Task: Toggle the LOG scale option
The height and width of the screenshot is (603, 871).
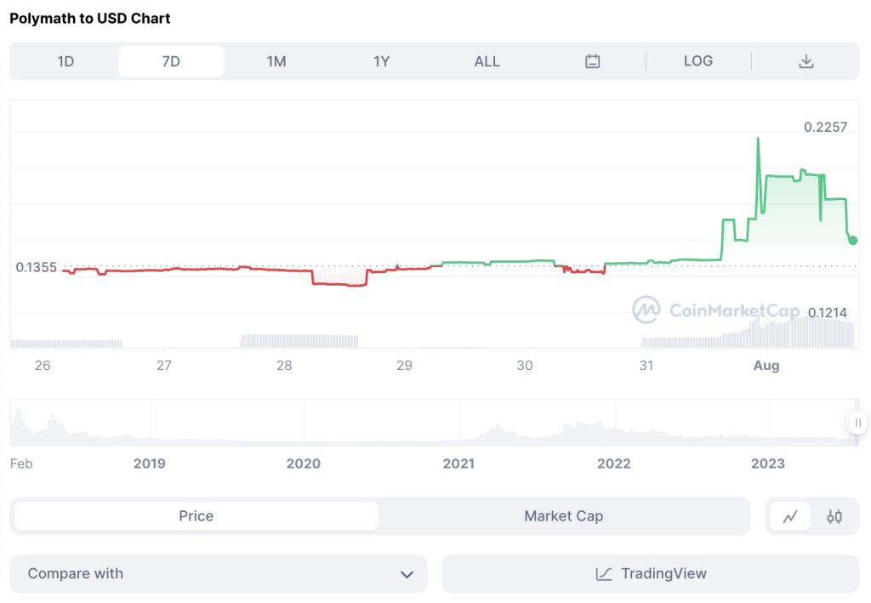Action: 698,61
